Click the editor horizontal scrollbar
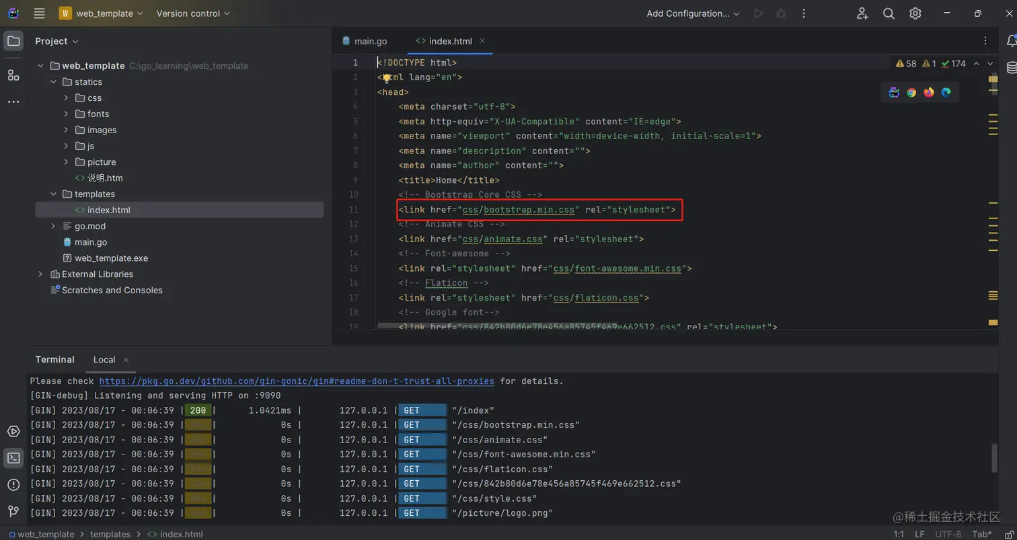 pos(497,325)
